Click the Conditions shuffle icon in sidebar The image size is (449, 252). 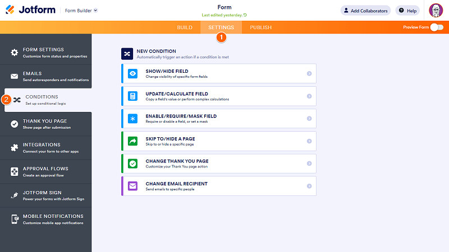click(x=17, y=100)
